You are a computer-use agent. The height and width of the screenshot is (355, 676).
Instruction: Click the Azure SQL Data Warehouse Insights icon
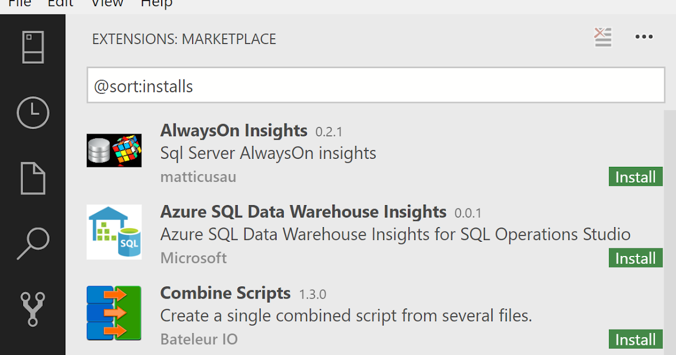114,232
